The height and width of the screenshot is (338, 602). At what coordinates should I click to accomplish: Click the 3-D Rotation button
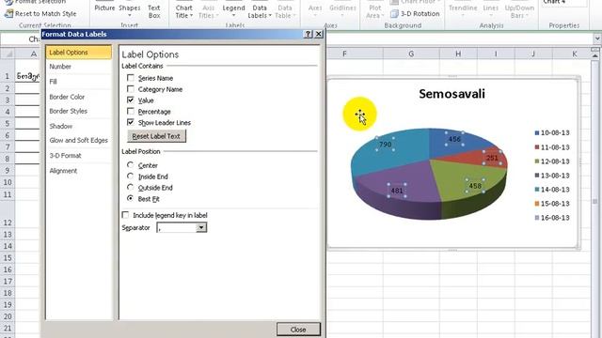(415, 14)
